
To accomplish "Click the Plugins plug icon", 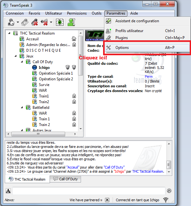I will (108, 38).
